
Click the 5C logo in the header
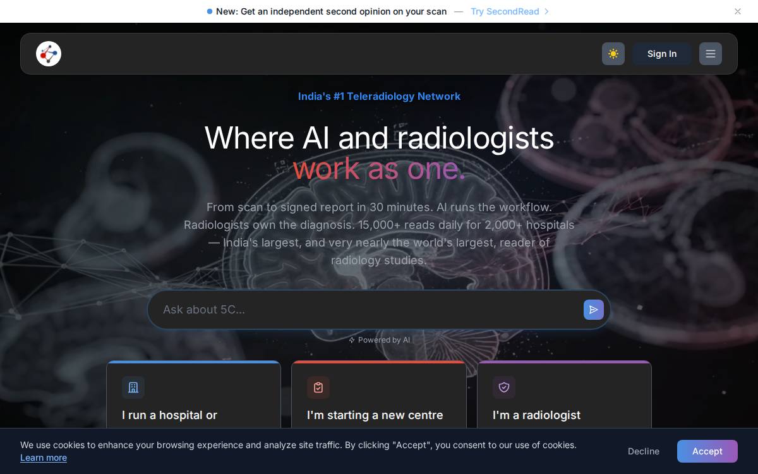(x=49, y=54)
